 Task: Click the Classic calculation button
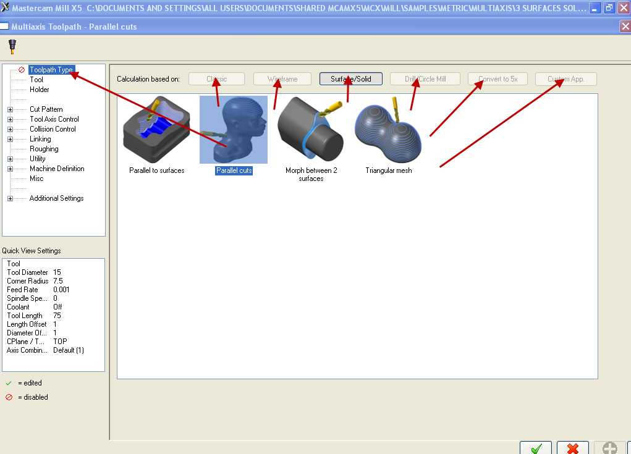tap(216, 79)
